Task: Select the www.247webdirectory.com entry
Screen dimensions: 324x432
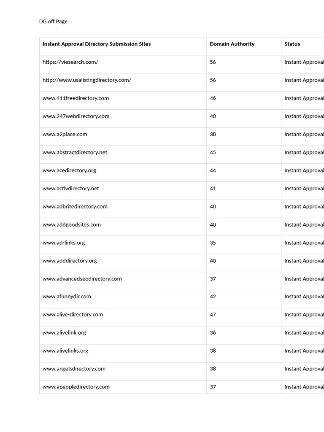Action: 76,116
